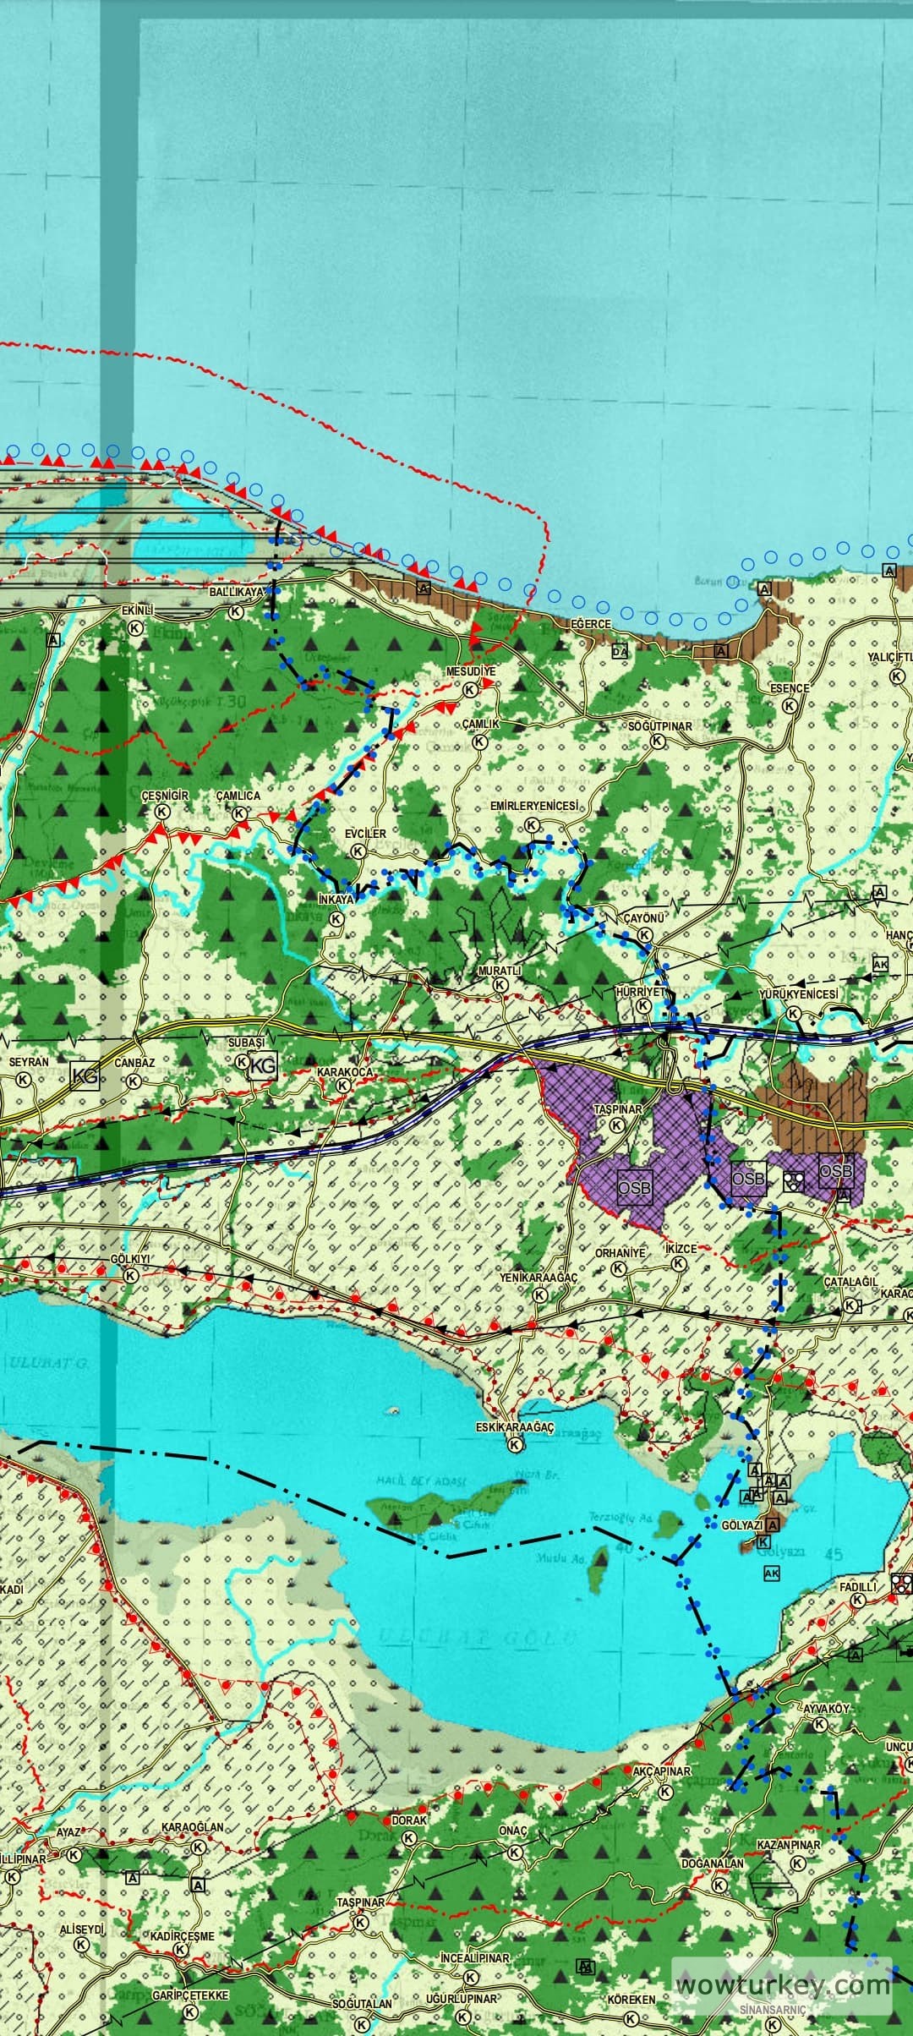Click the KG box beside SUBAŞI marker
The height and width of the screenshot is (2036, 913).
[x=263, y=1067]
